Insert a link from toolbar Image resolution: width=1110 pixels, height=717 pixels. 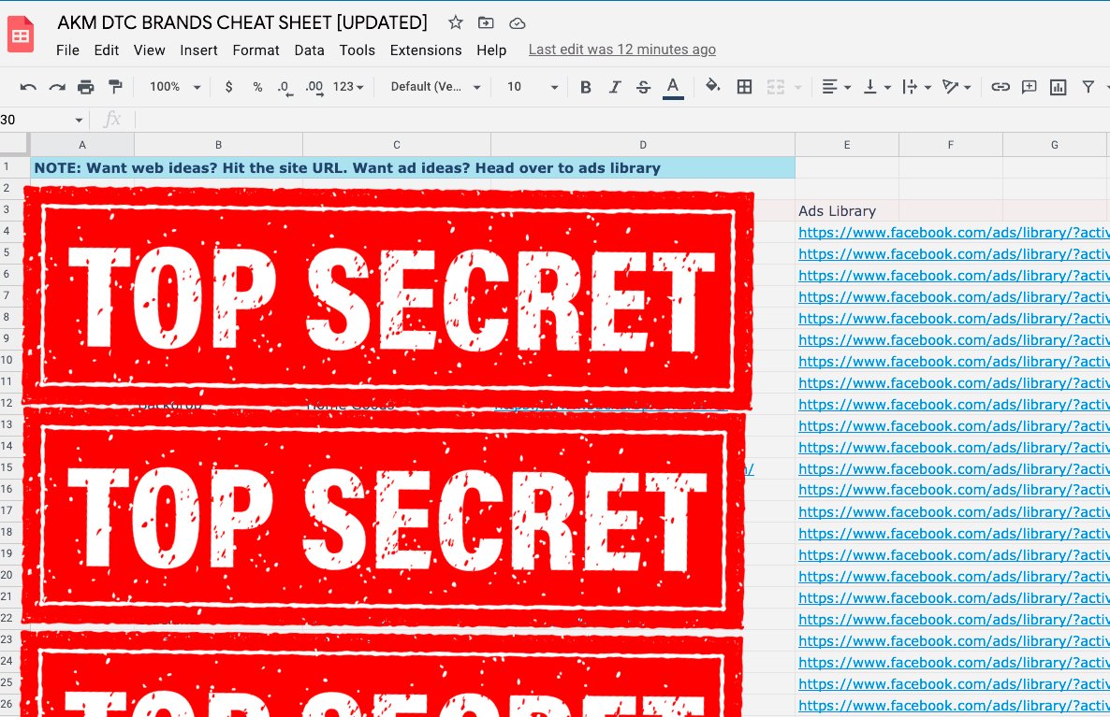point(1000,87)
